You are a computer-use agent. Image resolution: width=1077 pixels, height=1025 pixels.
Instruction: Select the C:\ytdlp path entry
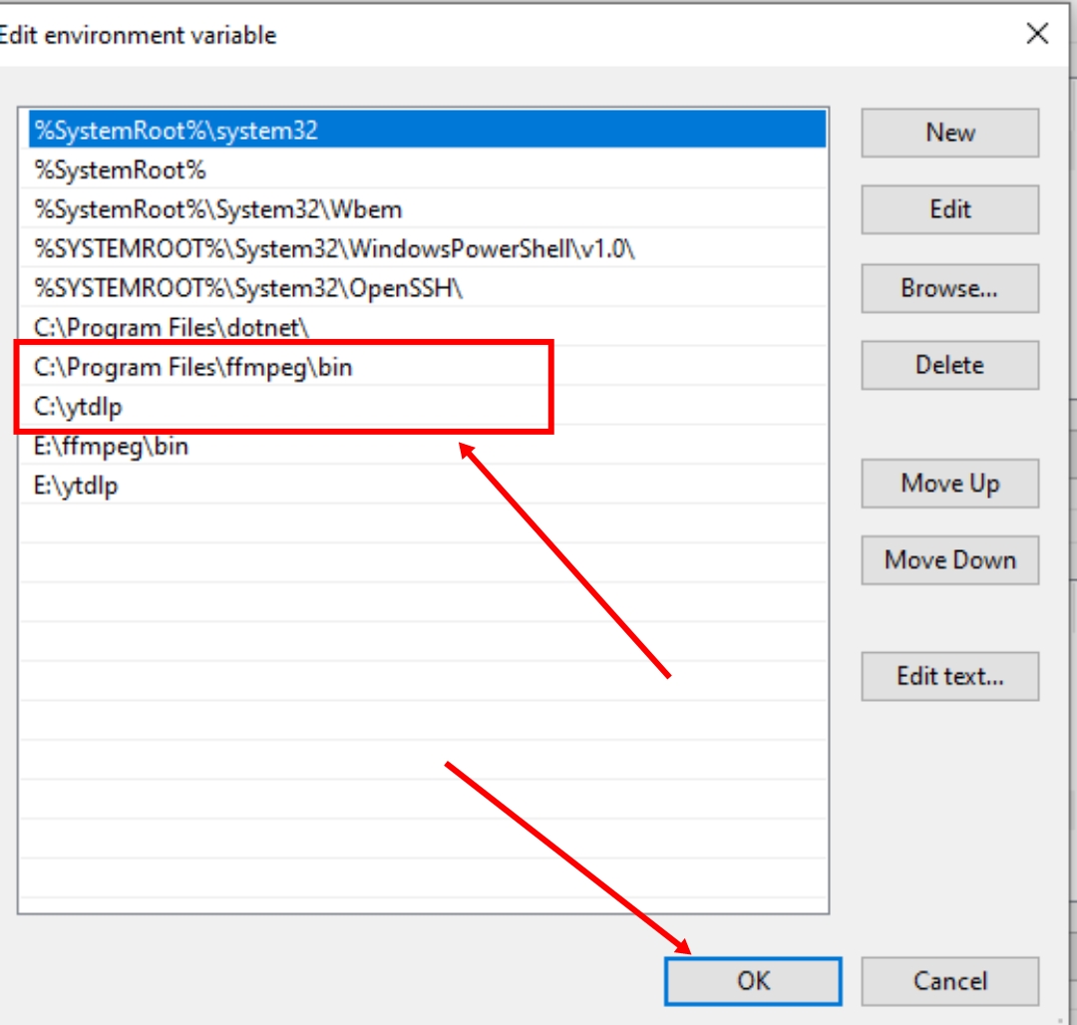(79, 407)
